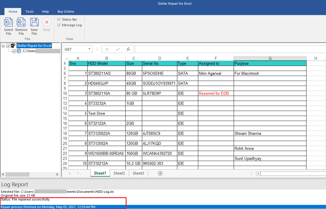326x209 pixels.
Task: Switch to the Sheet2 tab
Action: [x=119, y=173]
